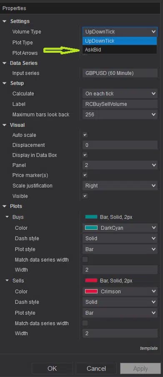Click the Cancel button

(96, 368)
